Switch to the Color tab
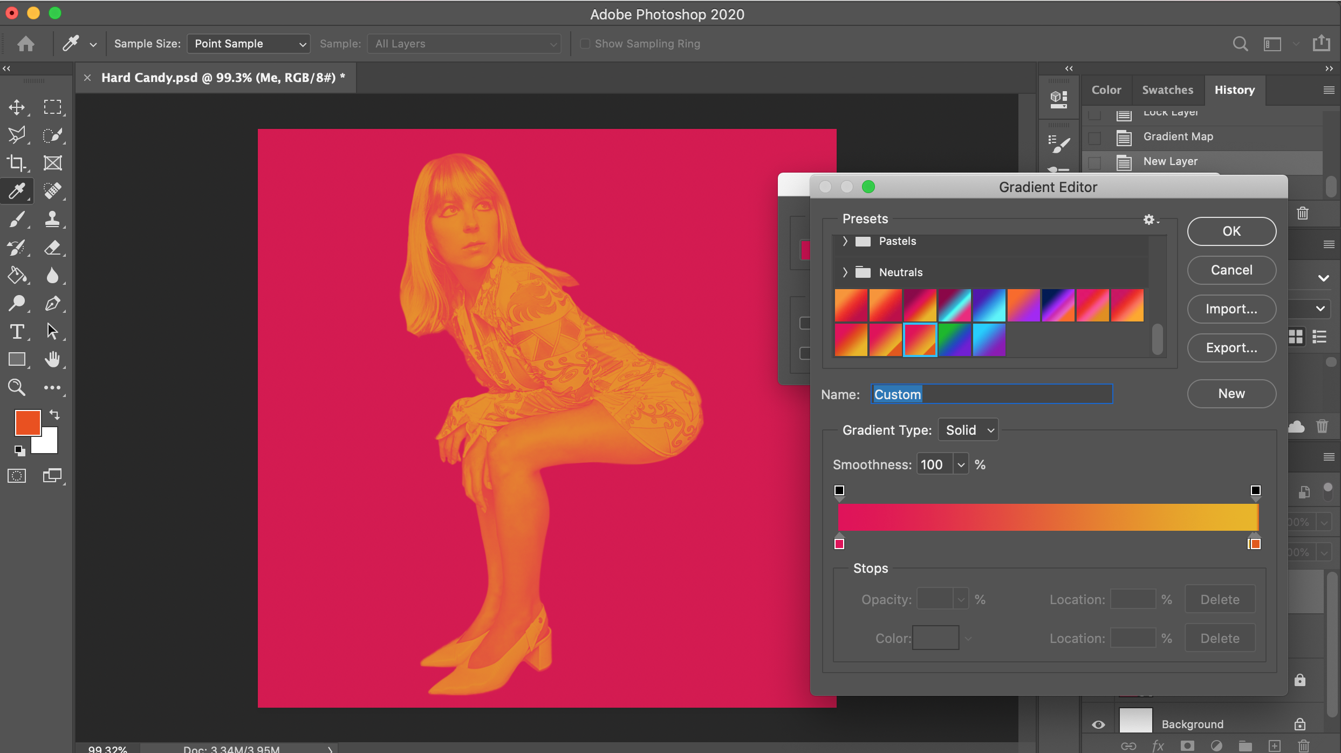This screenshot has width=1341, height=753. 1106,90
